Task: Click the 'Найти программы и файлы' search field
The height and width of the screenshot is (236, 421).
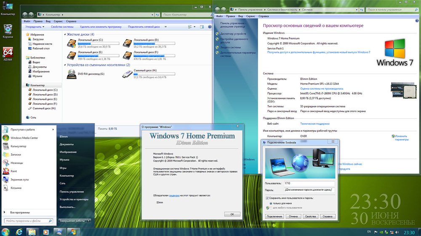Action: click(x=27, y=220)
